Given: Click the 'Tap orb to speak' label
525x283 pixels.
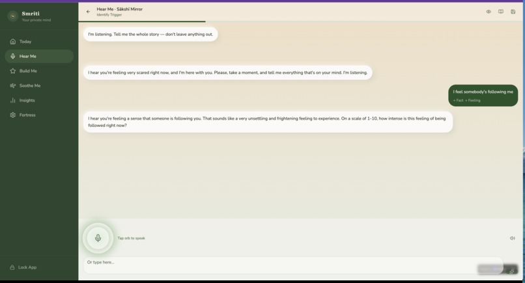Looking at the screenshot, I should click(132, 238).
